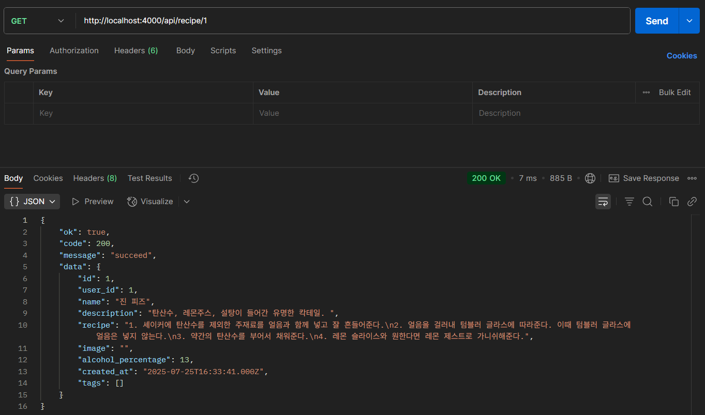Expand the dropdown next to Visualize

(187, 202)
